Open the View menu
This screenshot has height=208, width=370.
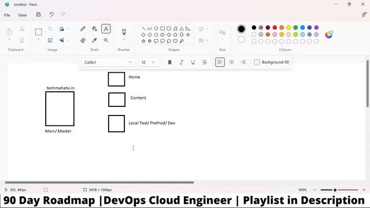coord(23,15)
